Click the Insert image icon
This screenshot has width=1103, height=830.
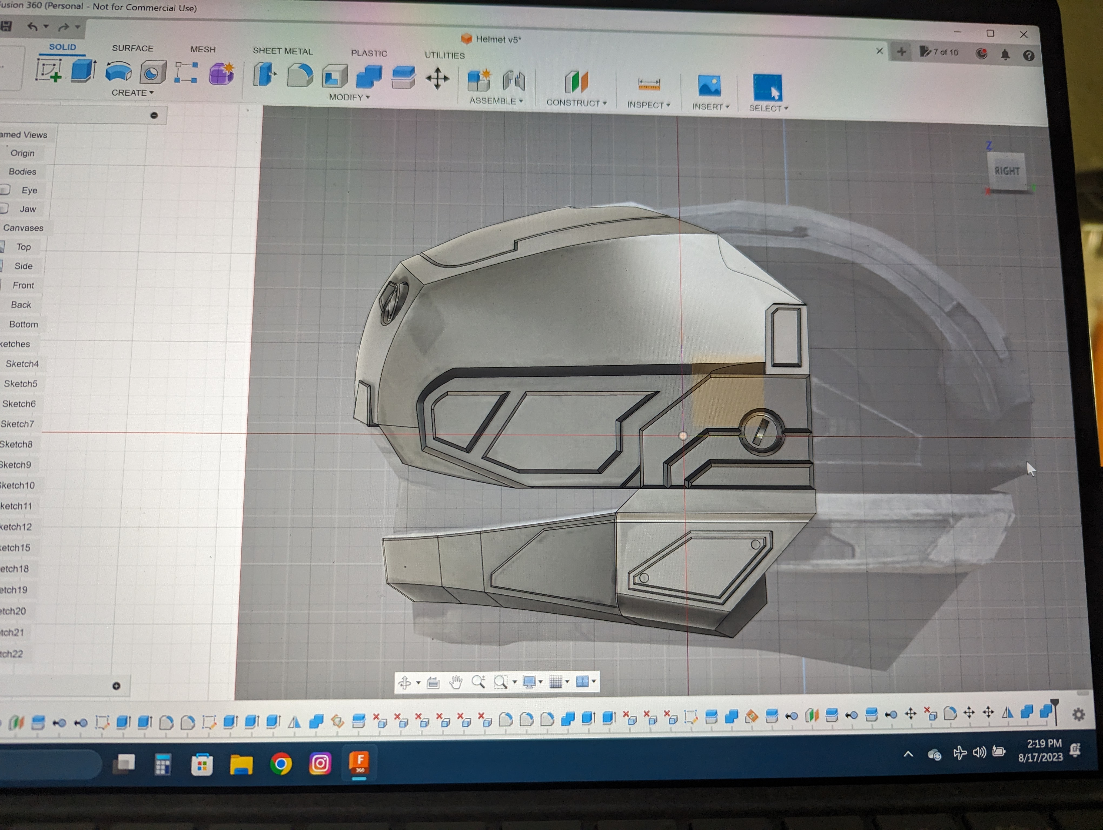[x=709, y=86]
